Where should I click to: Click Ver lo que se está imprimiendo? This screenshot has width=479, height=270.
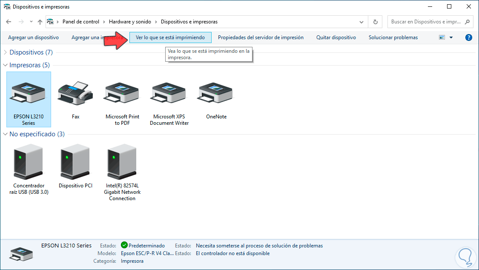170,37
